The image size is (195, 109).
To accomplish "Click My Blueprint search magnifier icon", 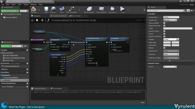I will pyautogui.click(x=22, y=46).
